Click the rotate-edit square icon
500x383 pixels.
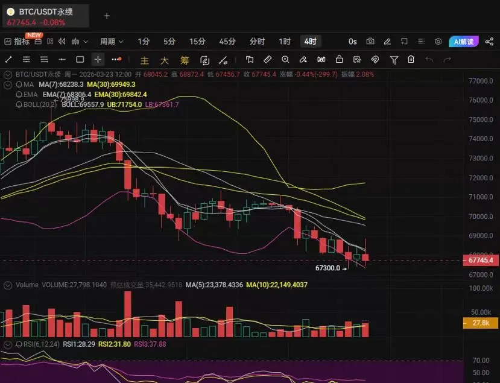click(204, 60)
